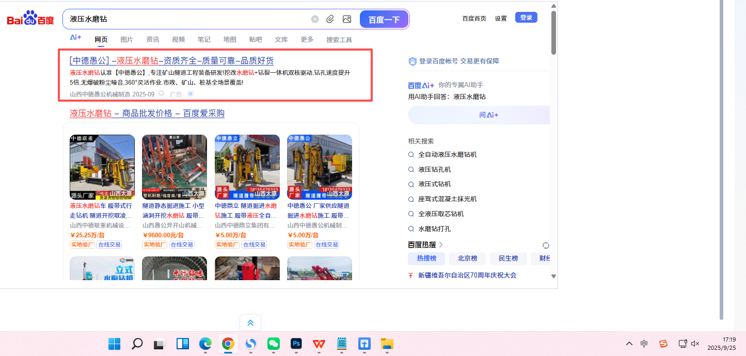Screen dimensions: 746x356
Task: Clear the search box text
Action: pyautogui.click(x=315, y=19)
